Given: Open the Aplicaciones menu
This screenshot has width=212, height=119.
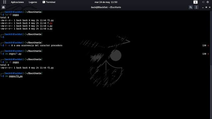Looking at the screenshot, I should (x=17, y=2).
